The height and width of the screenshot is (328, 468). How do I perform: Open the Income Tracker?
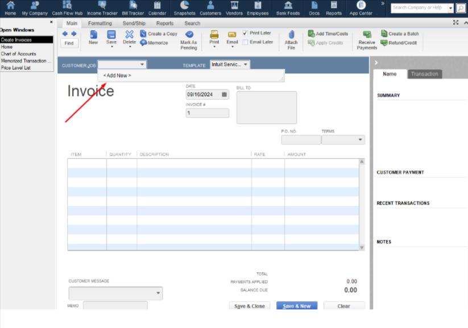click(x=102, y=7)
